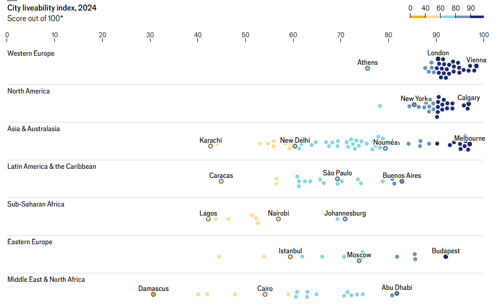Click the Abu Dhabi data point
497x306 pixels.
pos(397,293)
